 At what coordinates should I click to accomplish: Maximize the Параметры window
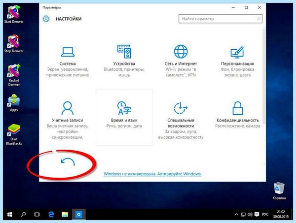(246, 7)
